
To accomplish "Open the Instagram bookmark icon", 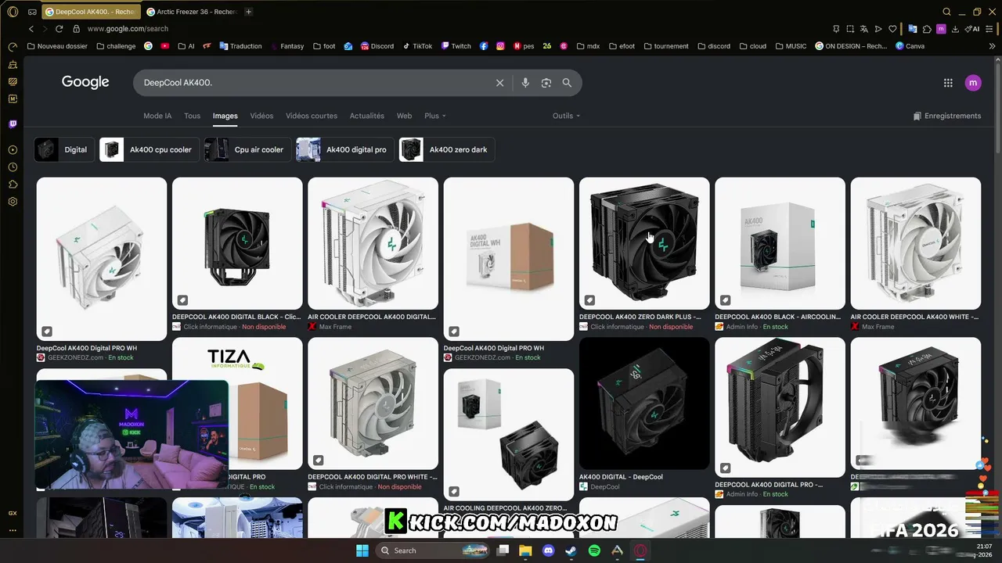I will pos(500,46).
